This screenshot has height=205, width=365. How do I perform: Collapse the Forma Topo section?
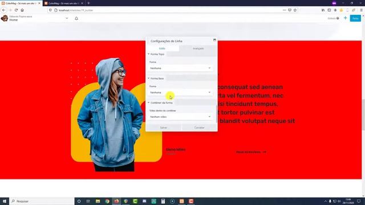[148, 54]
